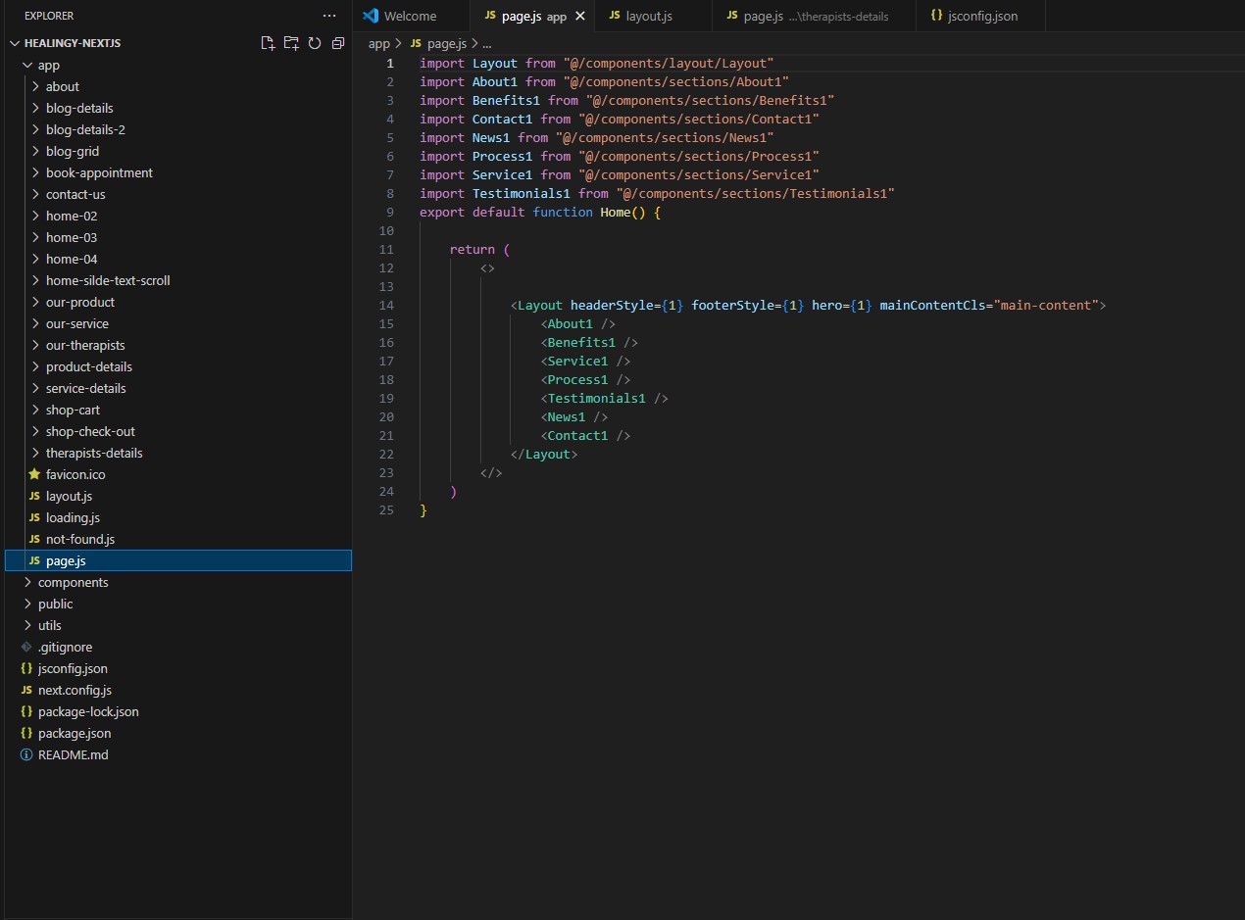
Task: Click the JS icon in the breadcrumb
Action: click(416, 43)
